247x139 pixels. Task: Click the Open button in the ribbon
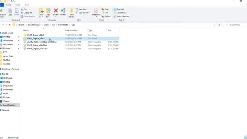[x=106, y=9]
